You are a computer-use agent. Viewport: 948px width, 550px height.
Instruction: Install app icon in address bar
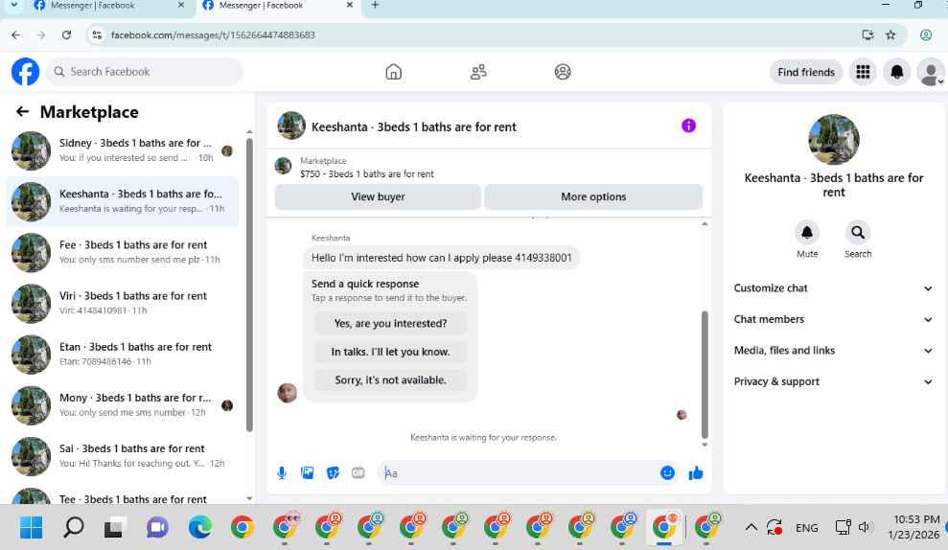click(867, 35)
